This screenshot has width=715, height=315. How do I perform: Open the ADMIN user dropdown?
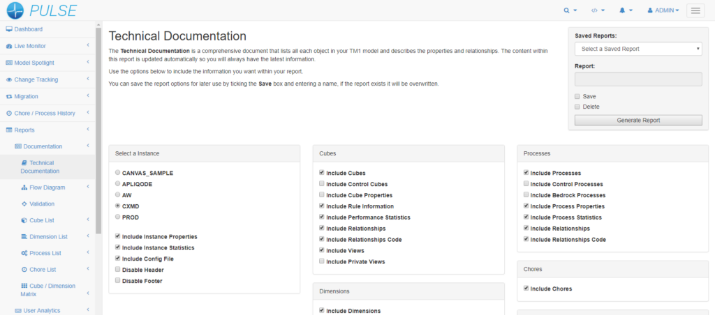click(x=663, y=10)
